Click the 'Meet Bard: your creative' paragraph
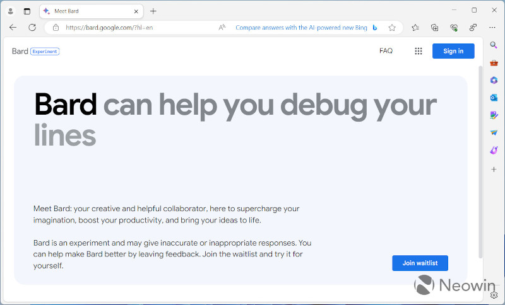505x305 pixels. (x=166, y=214)
